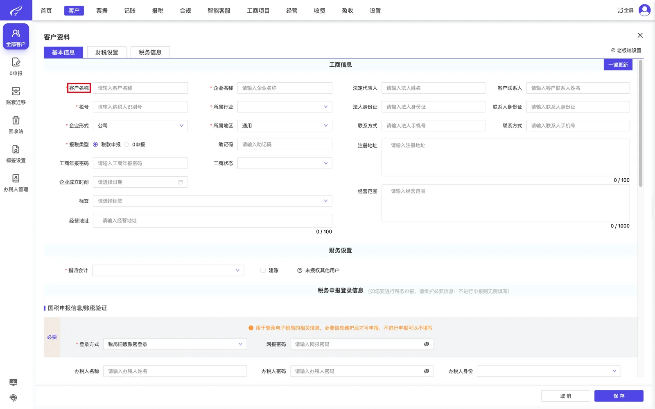Open the 0申报 sidebar icon

pyautogui.click(x=16, y=67)
